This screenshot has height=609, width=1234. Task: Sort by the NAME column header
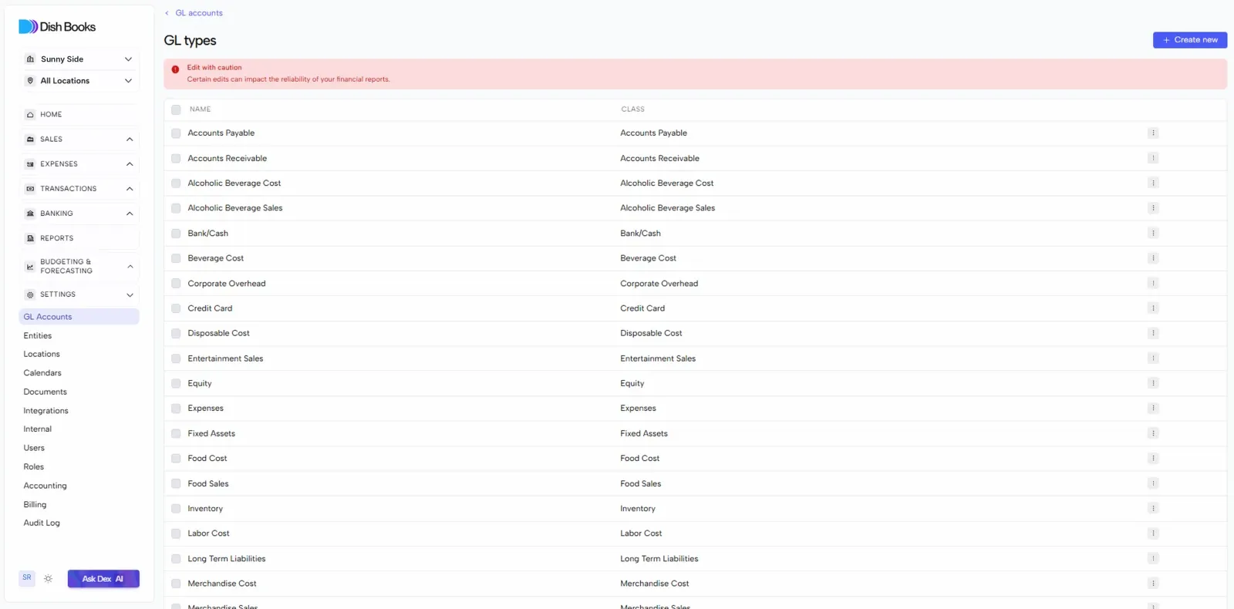pyautogui.click(x=201, y=109)
